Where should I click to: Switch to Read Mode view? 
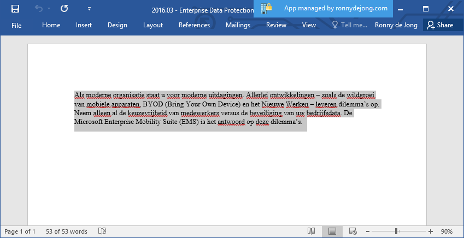click(x=311, y=231)
